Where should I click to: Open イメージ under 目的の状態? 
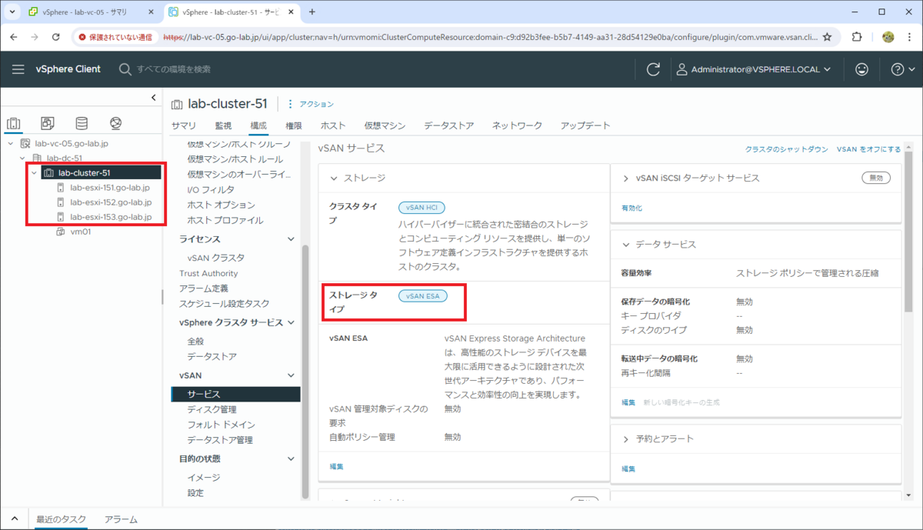click(204, 478)
